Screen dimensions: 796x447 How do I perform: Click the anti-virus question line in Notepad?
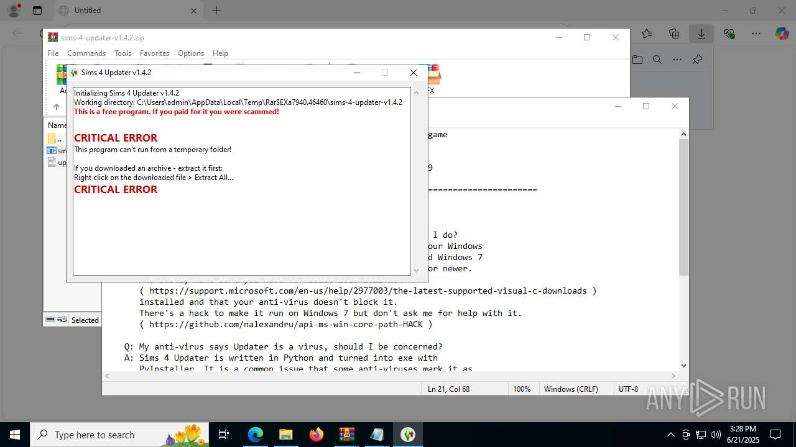click(283, 346)
